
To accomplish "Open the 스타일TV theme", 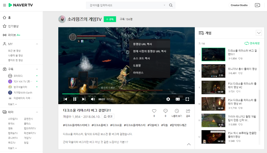I will (13, 119).
